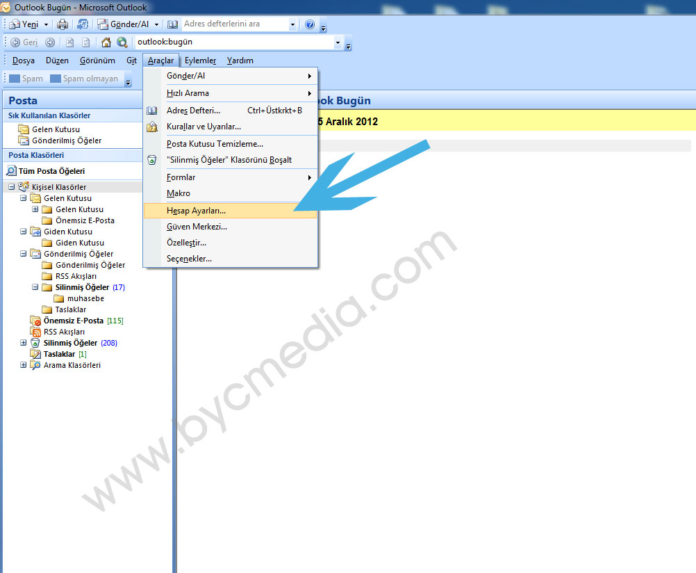Open the address book search dropdown arrow

click(x=292, y=25)
